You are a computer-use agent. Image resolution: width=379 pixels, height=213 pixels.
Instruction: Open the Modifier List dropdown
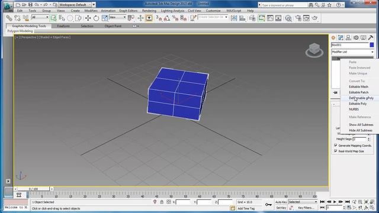[352, 52]
